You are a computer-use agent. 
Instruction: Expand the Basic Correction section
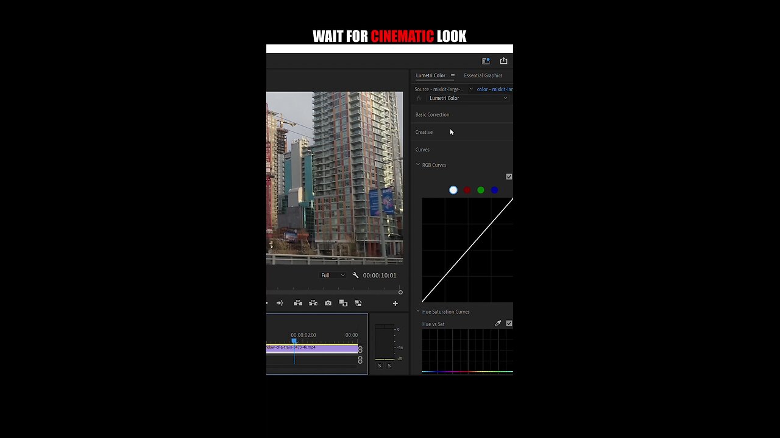pyautogui.click(x=432, y=114)
